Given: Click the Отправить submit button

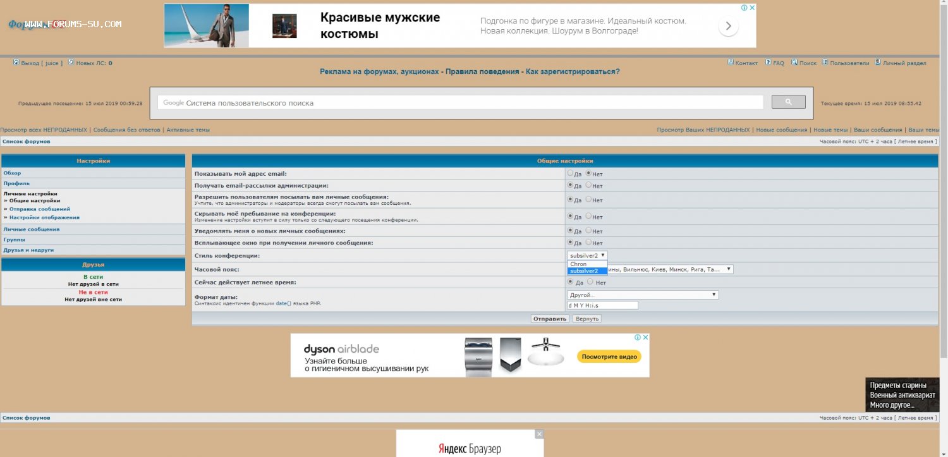Looking at the screenshot, I should click(x=549, y=319).
